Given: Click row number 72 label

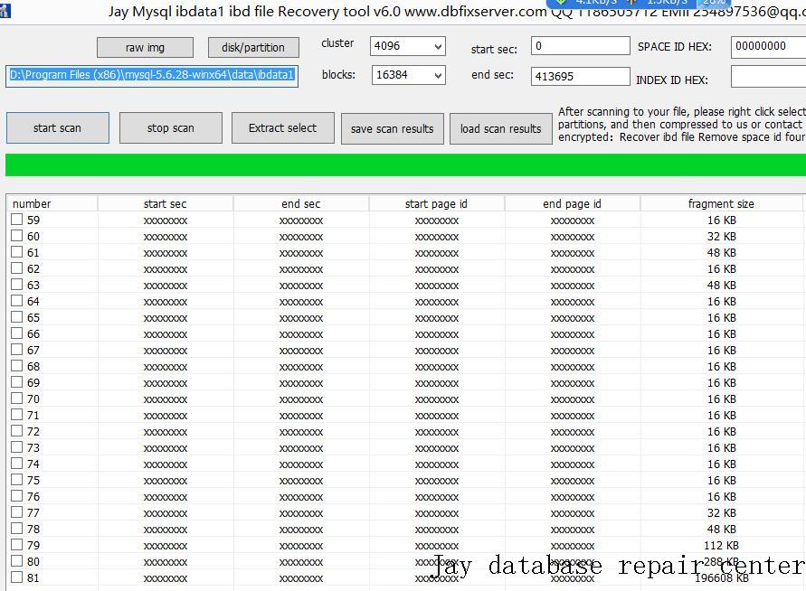Looking at the screenshot, I should pyautogui.click(x=33, y=431).
